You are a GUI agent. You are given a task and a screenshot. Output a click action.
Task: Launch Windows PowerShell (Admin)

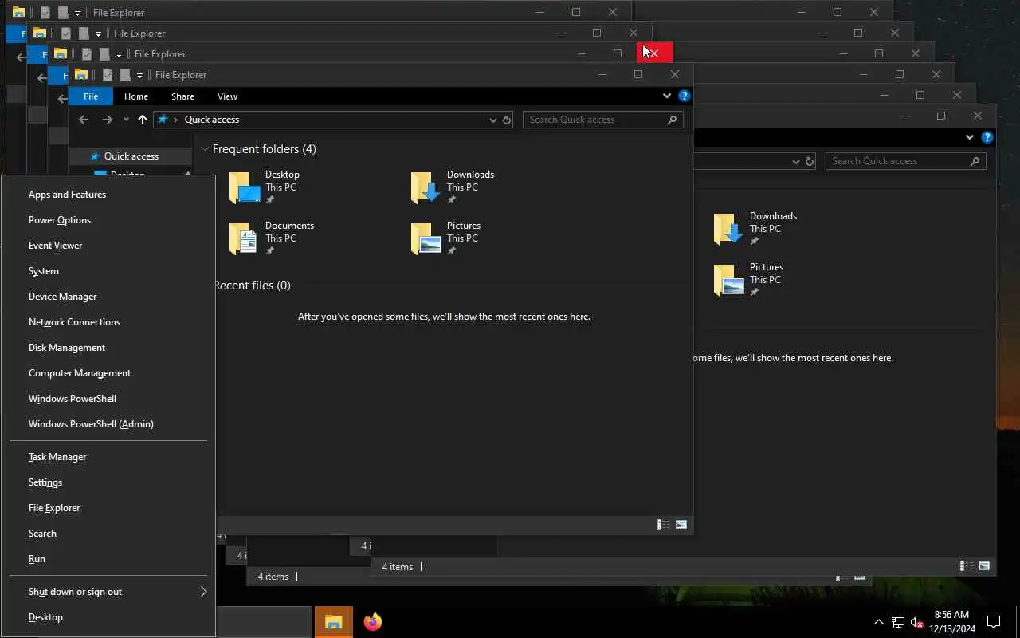click(x=108, y=424)
